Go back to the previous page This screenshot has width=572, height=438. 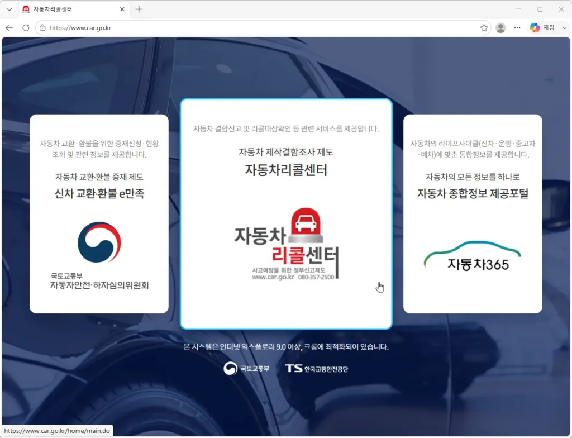(x=9, y=28)
